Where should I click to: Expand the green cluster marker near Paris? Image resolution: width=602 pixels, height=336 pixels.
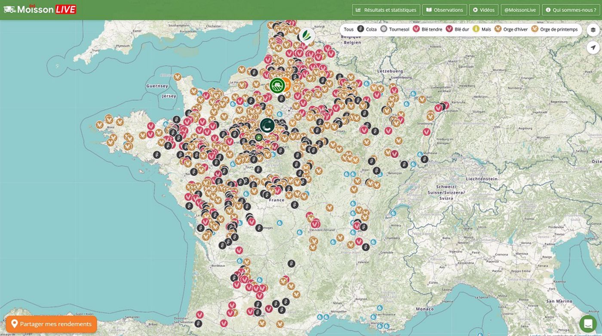tap(267, 126)
